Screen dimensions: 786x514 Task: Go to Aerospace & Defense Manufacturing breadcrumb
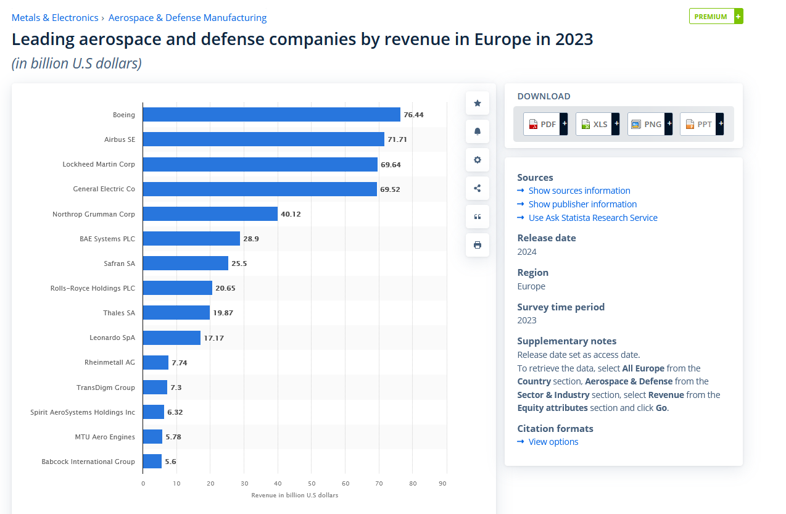pos(188,18)
